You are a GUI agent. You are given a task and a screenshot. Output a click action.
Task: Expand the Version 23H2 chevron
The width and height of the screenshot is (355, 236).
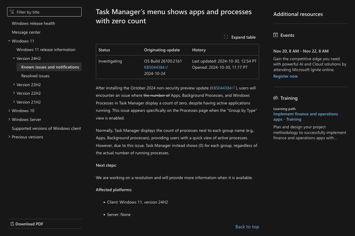click(x=14, y=85)
